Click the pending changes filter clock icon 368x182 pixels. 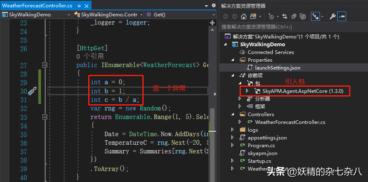[x=271, y=16]
